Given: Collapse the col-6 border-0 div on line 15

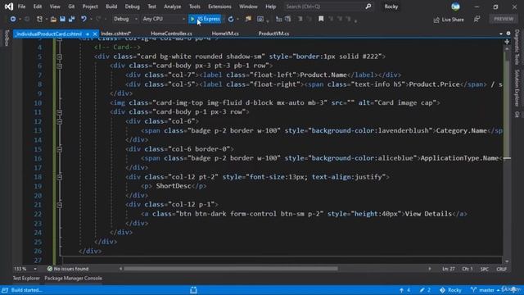Looking at the screenshot, I should pyautogui.click(x=59, y=149).
